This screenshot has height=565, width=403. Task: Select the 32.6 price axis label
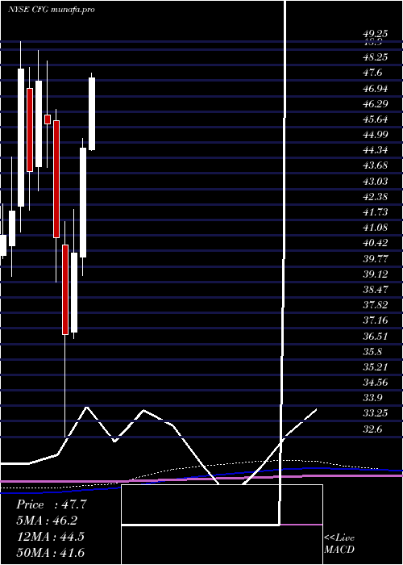(x=372, y=429)
